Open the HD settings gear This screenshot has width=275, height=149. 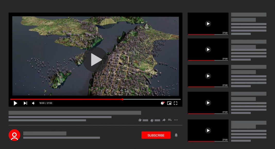(x=162, y=103)
